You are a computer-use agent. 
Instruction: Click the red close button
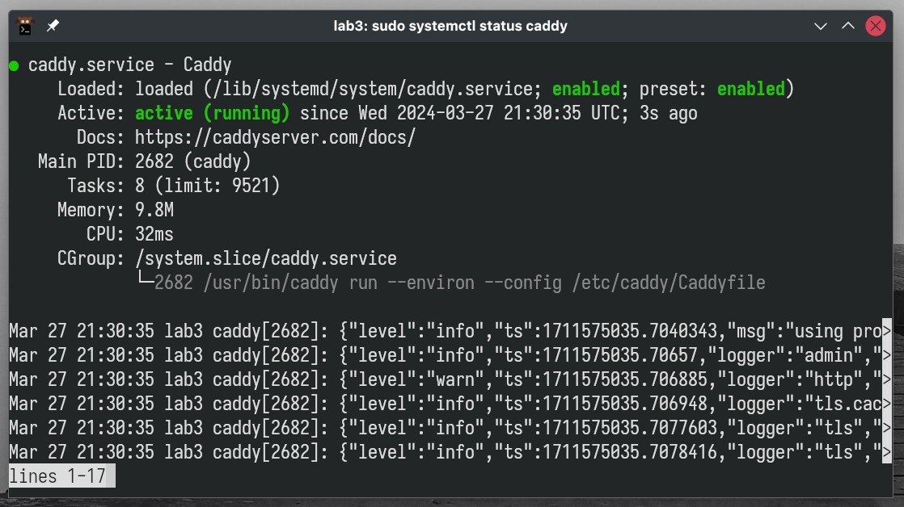coord(875,25)
